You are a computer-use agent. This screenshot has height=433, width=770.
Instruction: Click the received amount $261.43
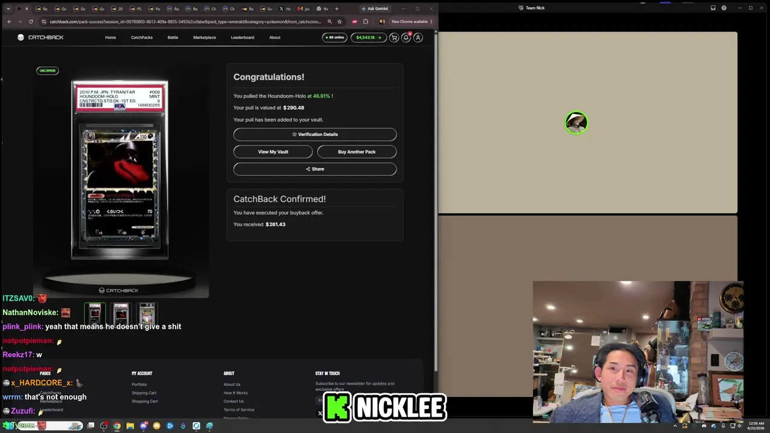tap(276, 224)
